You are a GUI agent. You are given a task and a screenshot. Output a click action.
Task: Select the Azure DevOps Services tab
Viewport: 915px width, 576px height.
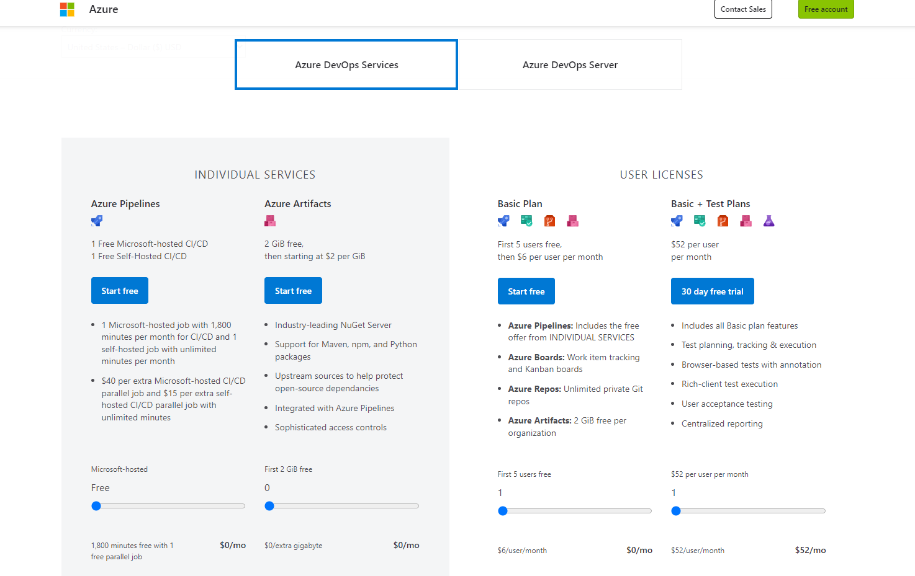point(346,64)
